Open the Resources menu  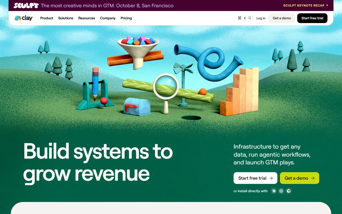point(87,18)
